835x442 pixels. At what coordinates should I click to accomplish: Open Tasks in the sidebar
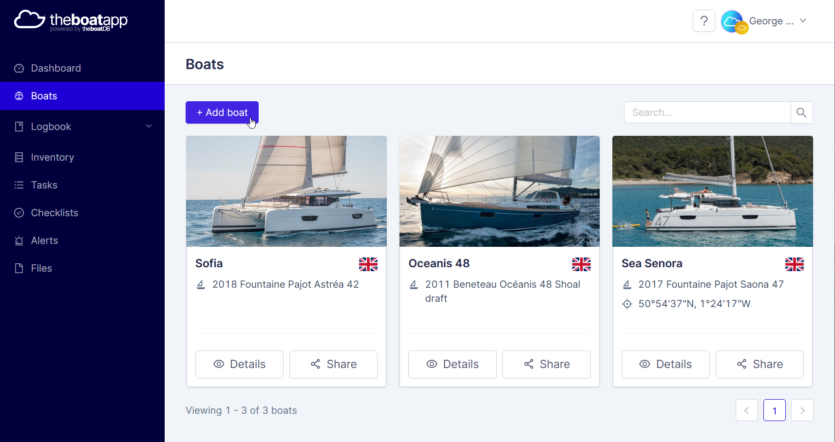[82, 185]
